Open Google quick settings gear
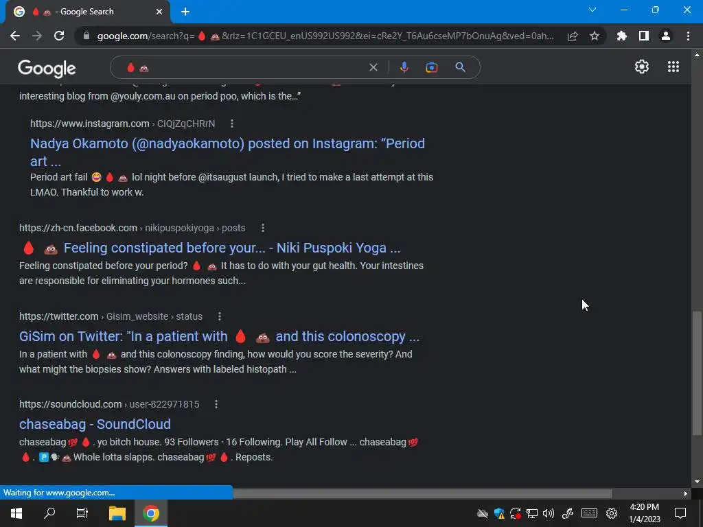Viewport: 703px width, 527px height. pos(642,67)
